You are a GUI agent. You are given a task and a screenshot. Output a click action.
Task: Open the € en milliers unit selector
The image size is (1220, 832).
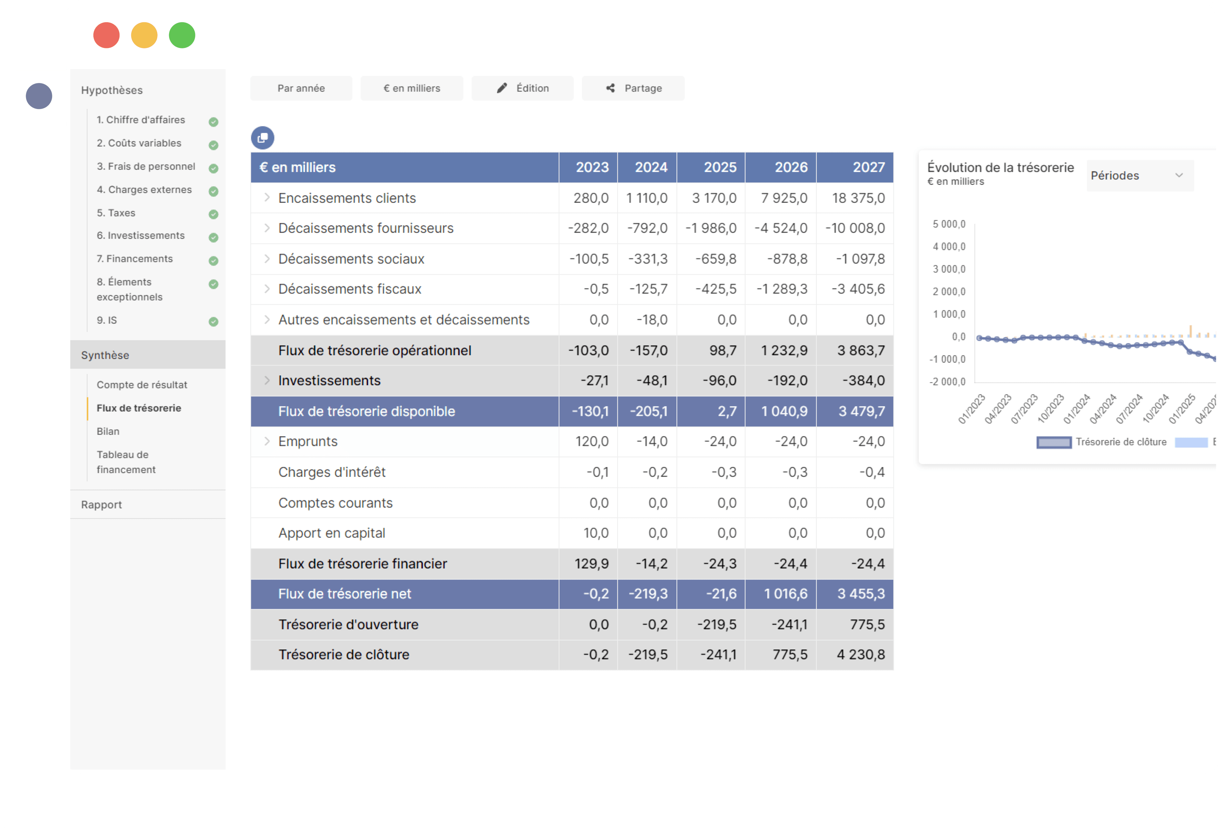coord(411,88)
